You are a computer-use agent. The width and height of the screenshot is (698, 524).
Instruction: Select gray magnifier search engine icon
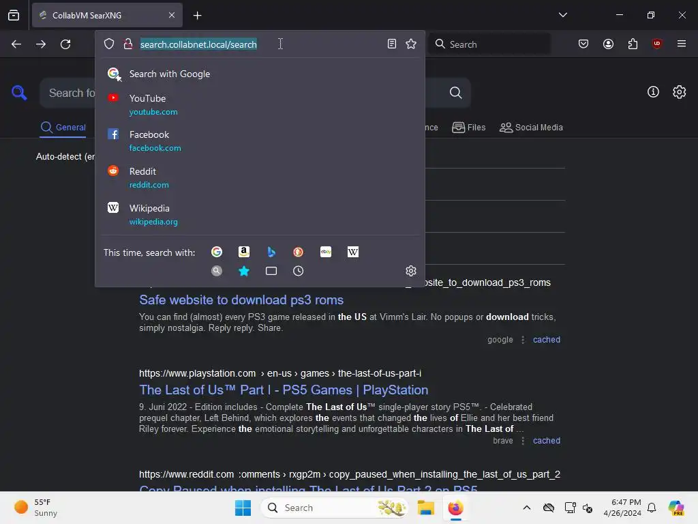click(217, 271)
